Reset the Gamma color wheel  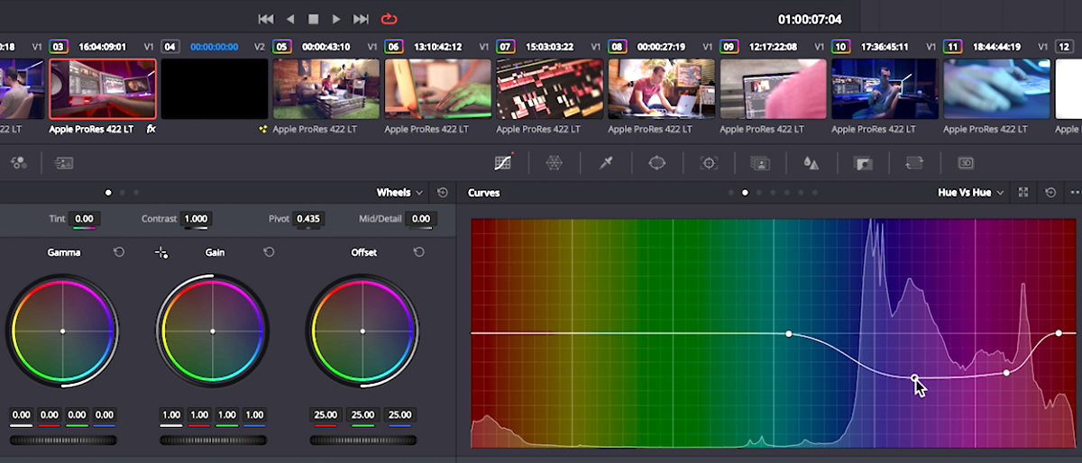[119, 253]
